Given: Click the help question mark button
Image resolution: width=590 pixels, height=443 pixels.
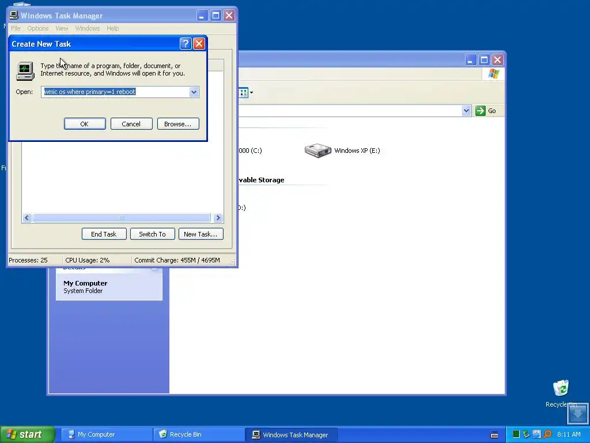Looking at the screenshot, I should [186, 44].
